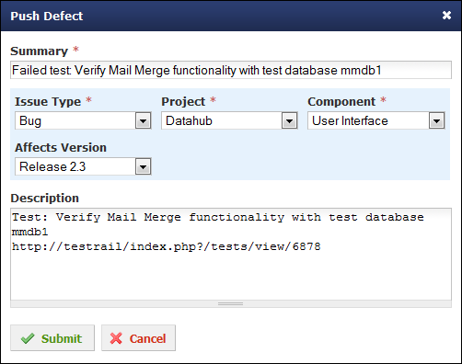The width and height of the screenshot is (462, 364).
Task: Click the red X icon on Cancel
Action: coord(116,338)
